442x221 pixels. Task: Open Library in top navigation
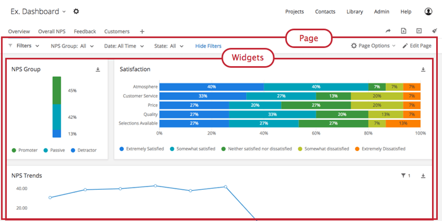point(354,11)
